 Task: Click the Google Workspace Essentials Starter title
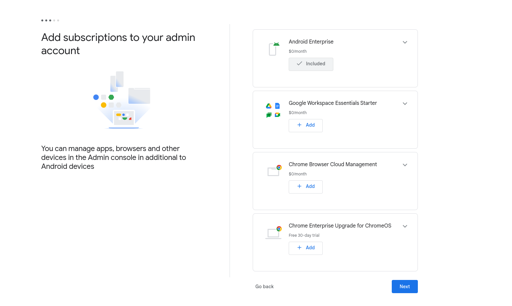(x=333, y=103)
